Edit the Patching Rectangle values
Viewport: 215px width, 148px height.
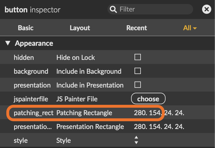click(159, 113)
